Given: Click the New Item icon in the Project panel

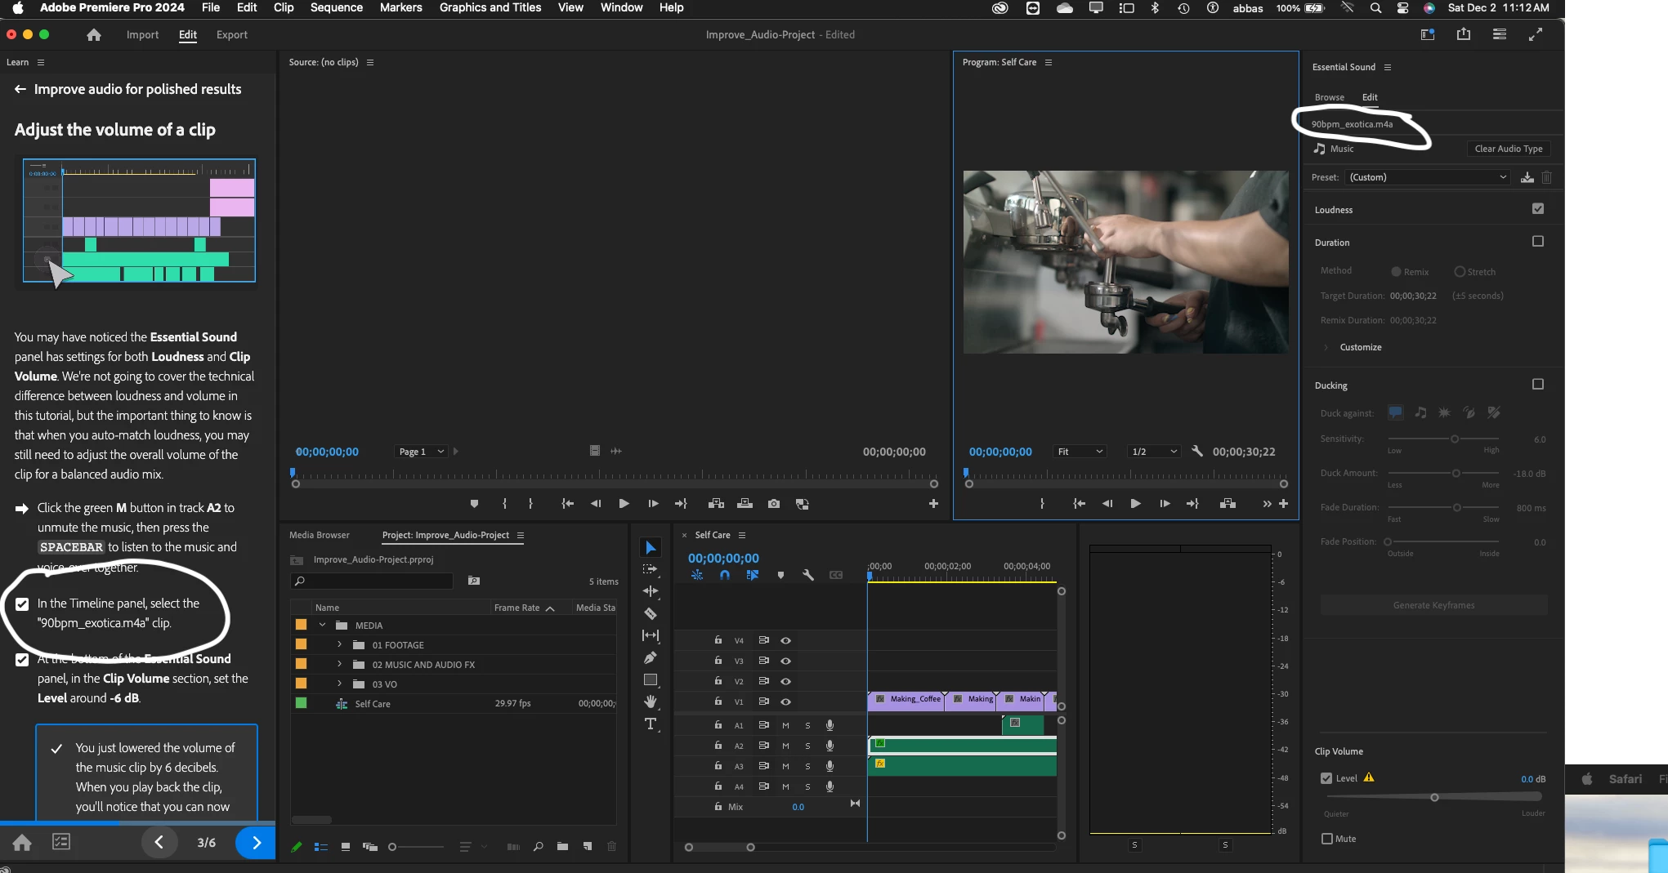Looking at the screenshot, I should pyautogui.click(x=588, y=847).
